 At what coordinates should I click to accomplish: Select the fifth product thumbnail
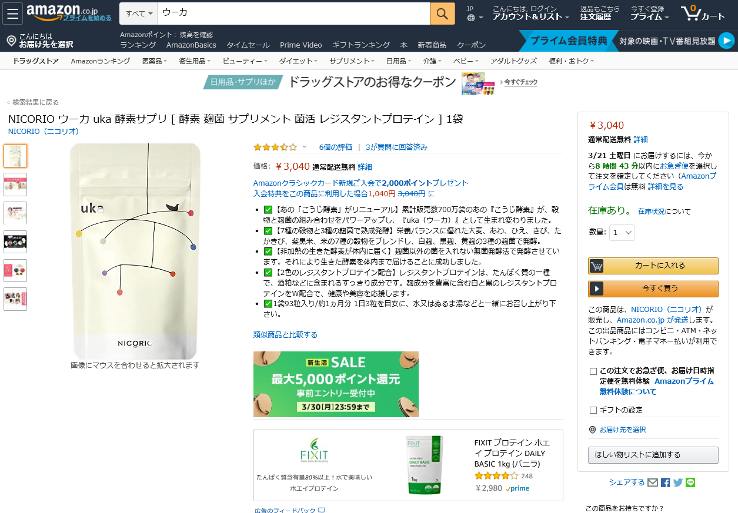tap(15, 270)
